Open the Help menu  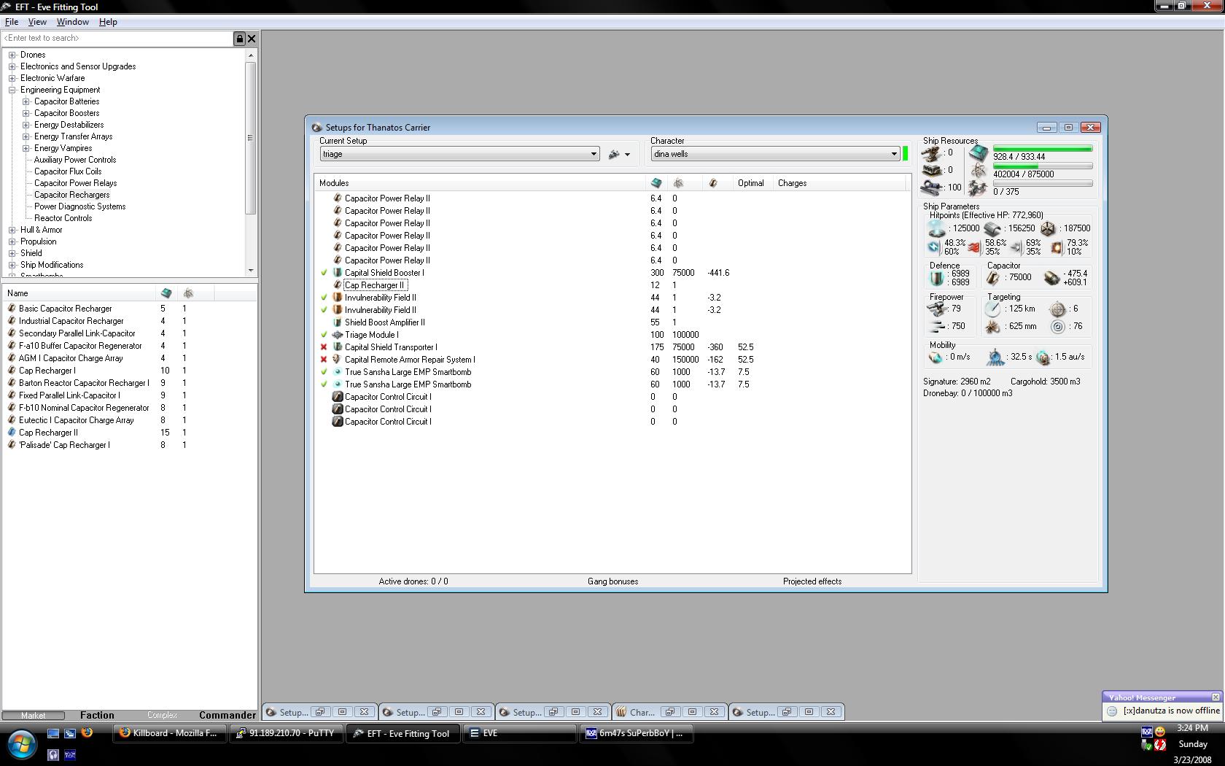[108, 22]
